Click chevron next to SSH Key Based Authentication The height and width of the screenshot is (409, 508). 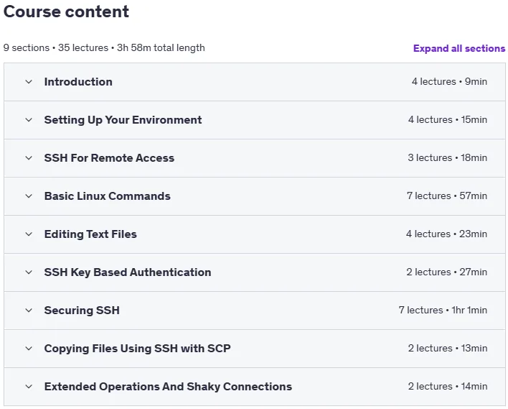(29, 272)
